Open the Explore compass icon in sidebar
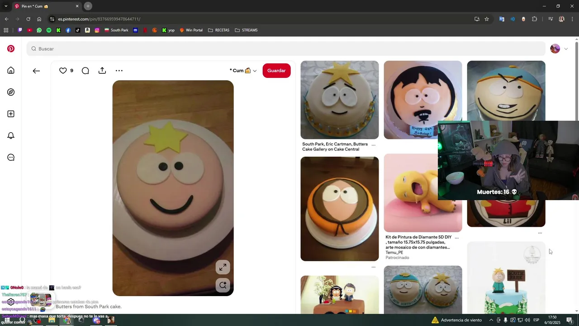Viewport: 579px width, 326px height. click(x=11, y=92)
